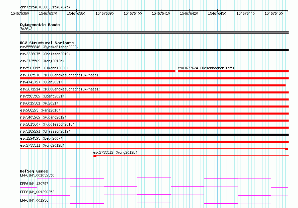Select transcript DPP6|NM_130797
The height and width of the screenshot is (208, 298).
click(34, 184)
